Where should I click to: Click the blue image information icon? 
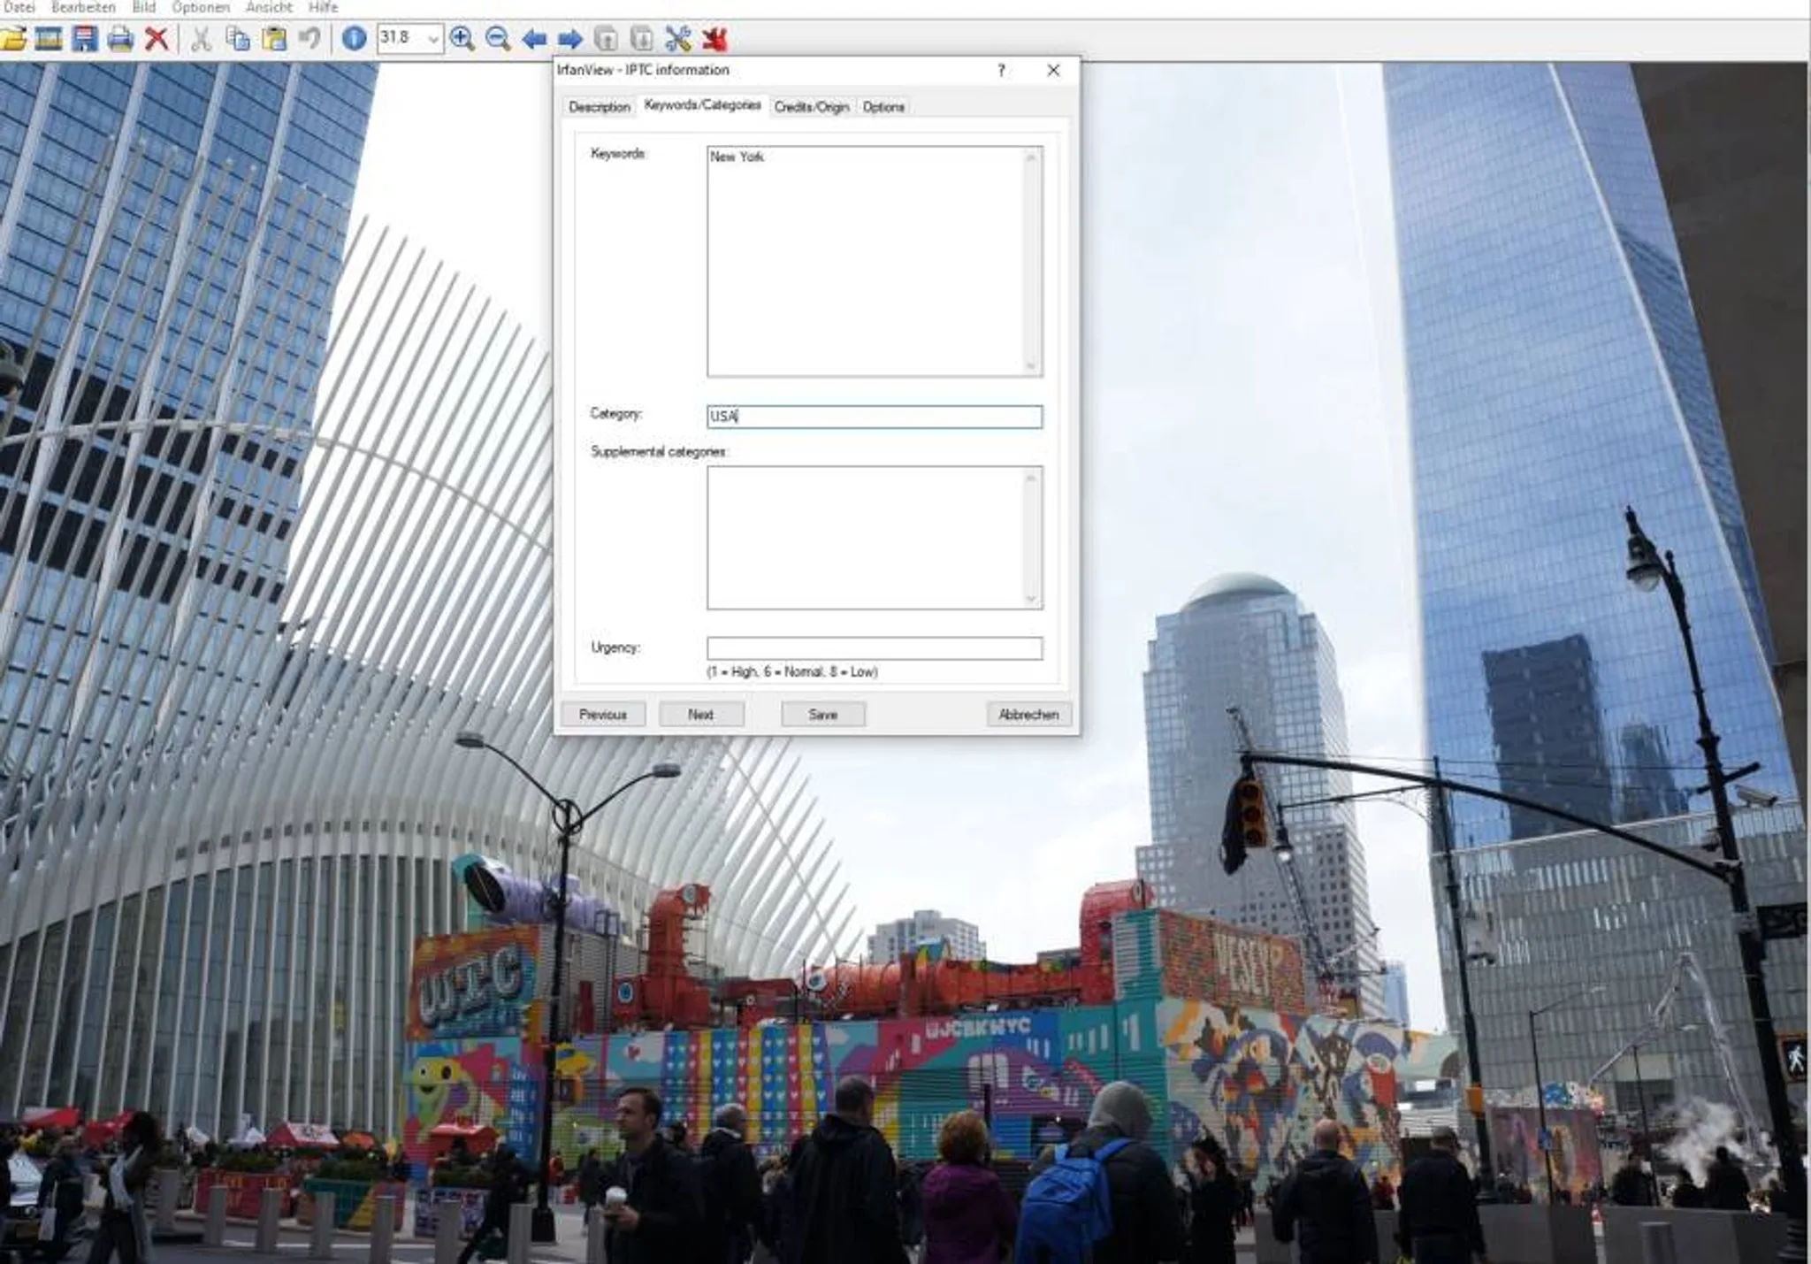(x=354, y=39)
